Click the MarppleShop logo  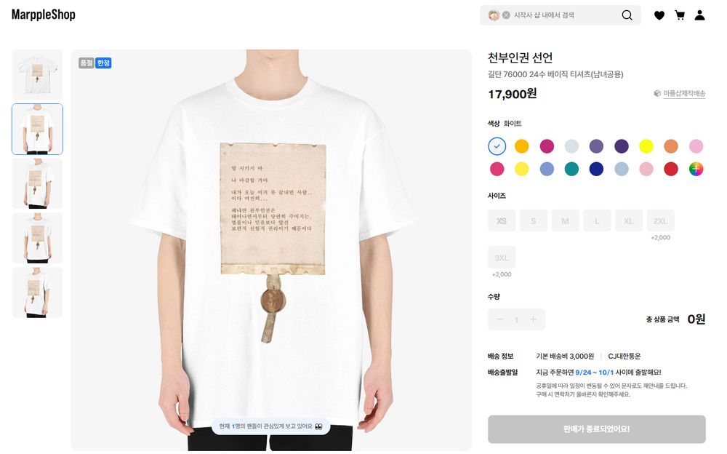pos(44,15)
